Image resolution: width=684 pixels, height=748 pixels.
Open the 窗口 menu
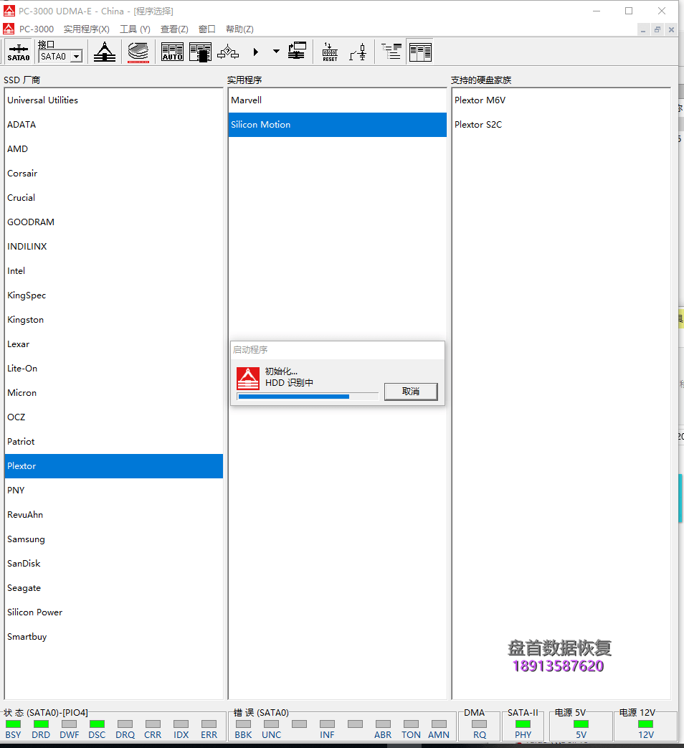click(207, 29)
